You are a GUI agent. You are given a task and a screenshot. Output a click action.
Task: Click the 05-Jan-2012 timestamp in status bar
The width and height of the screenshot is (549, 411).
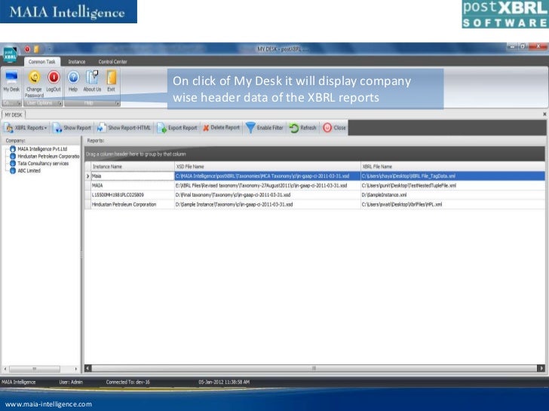click(x=224, y=382)
